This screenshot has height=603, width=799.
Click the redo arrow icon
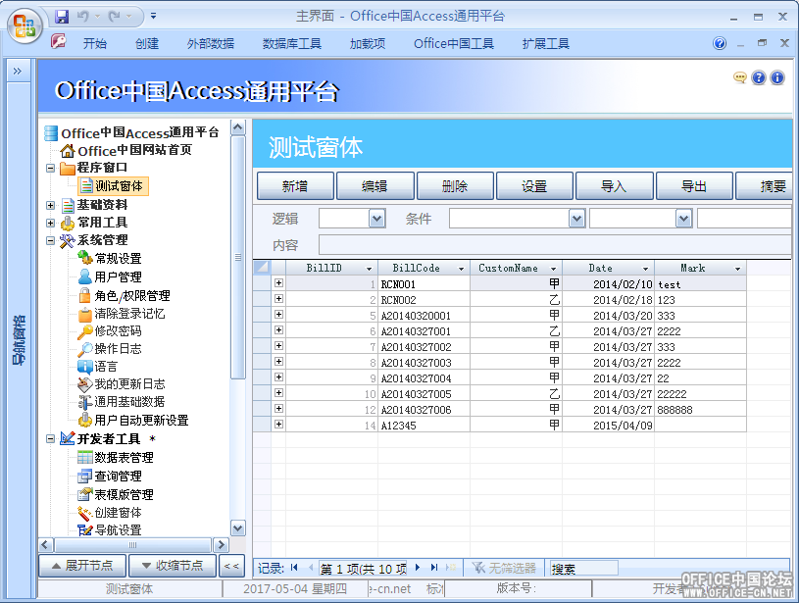(x=115, y=17)
